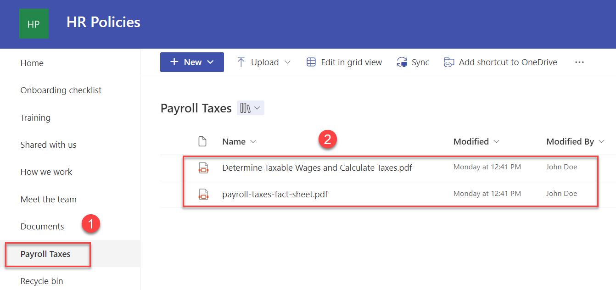The width and height of the screenshot is (616, 290).
Task: Expand the Name column sort options
Action: (254, 141)
